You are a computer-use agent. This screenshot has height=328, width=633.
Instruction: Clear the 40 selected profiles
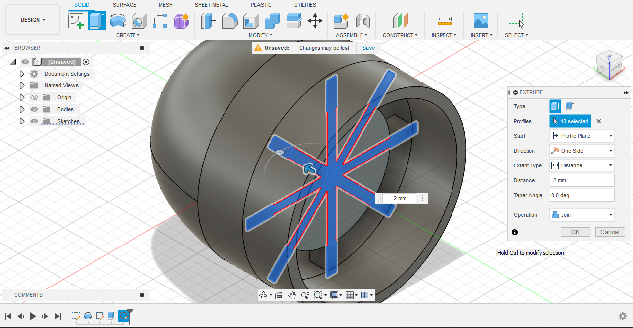[x=598, y=121]
